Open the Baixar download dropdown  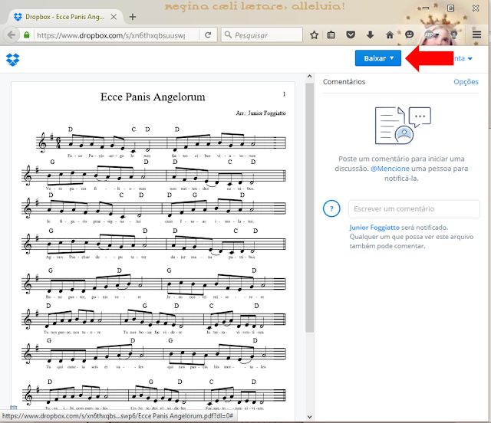pyautogui.click(x=378, y=58)
